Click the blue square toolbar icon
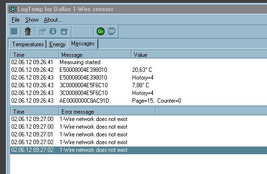Image resolution: width=267 pixels, height=174 pixels. pyautogui.click(x=14, y=31)
